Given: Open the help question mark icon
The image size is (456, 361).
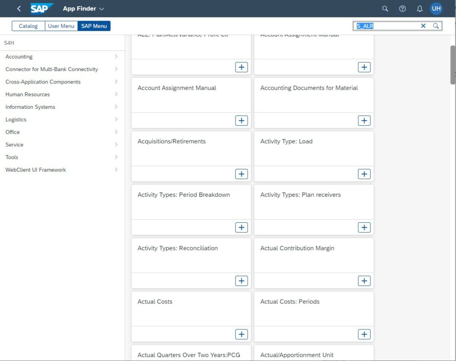Looking at the screenshot, I should [402, 8].
